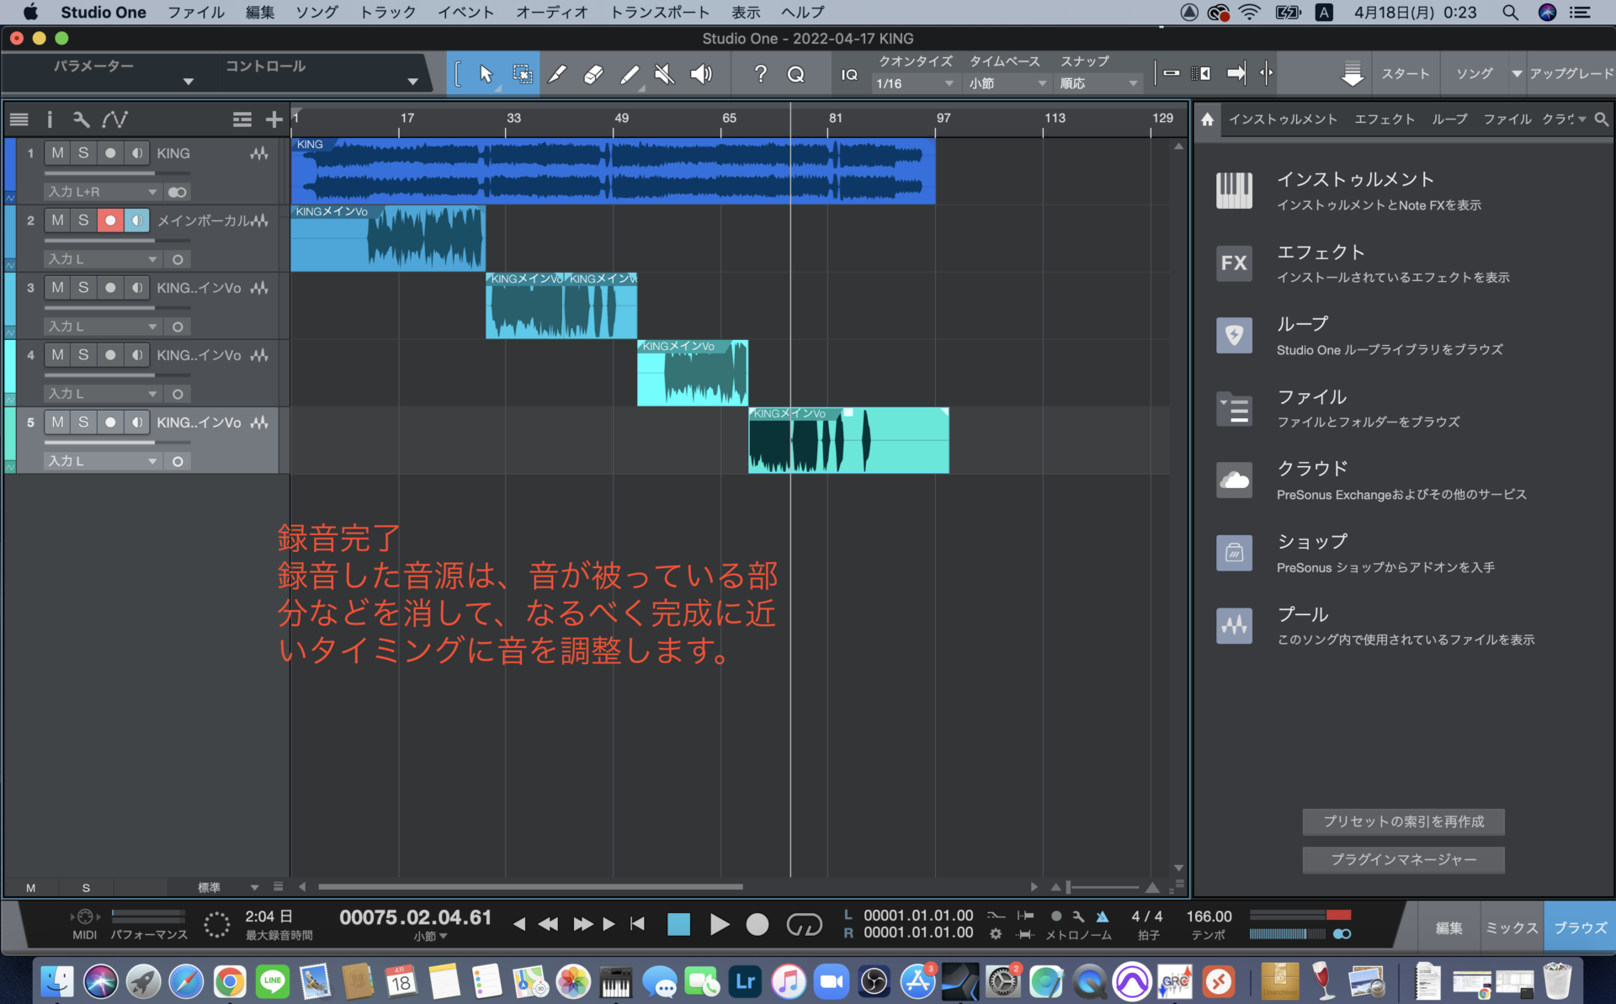Arm record on track 5

110,422
